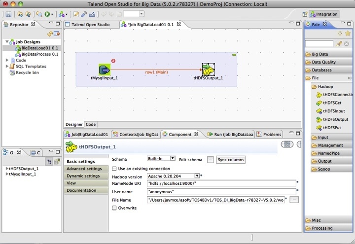Click the Create job toolbar icon
The image size is (355, 244).
[61, 14]
